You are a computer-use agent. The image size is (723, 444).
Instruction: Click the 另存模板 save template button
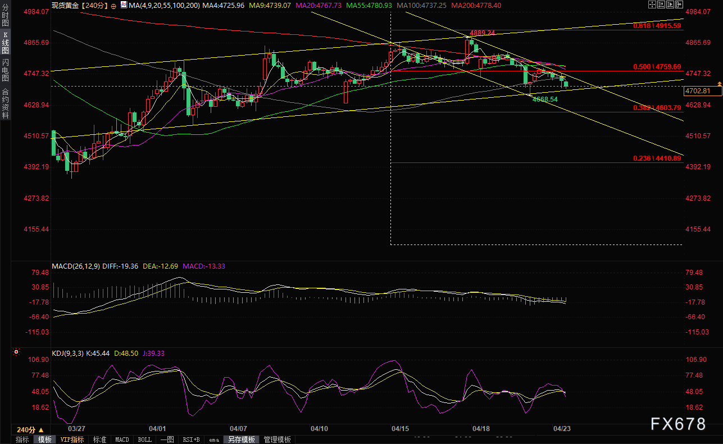click(x=241, y=440)
